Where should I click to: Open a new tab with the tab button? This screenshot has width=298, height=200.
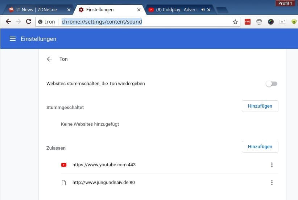pos(222,10)
